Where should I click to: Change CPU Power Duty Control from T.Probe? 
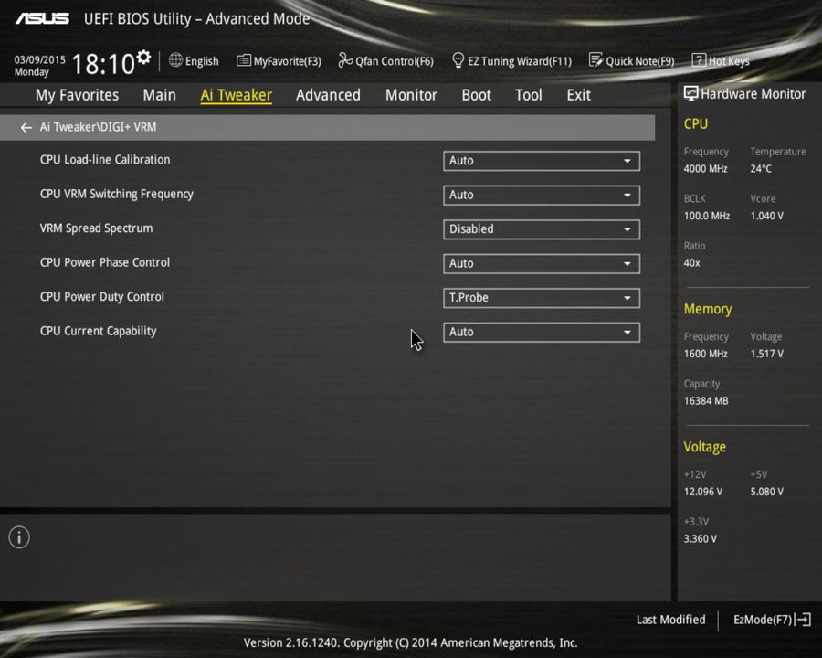click(x=541, y=297)
